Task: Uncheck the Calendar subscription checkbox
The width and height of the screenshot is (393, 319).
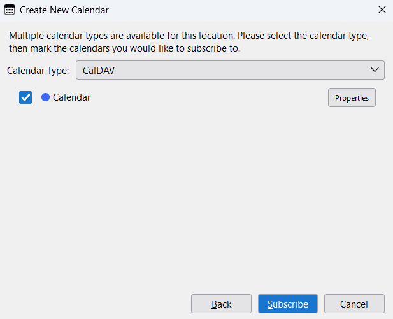Action: tap(25, 97)
